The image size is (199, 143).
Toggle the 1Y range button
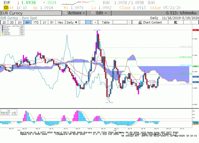click(44, 22)
